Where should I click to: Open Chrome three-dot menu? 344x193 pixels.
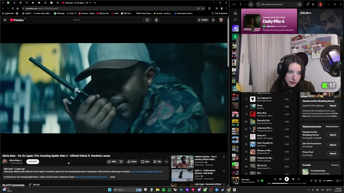point(226,8)
